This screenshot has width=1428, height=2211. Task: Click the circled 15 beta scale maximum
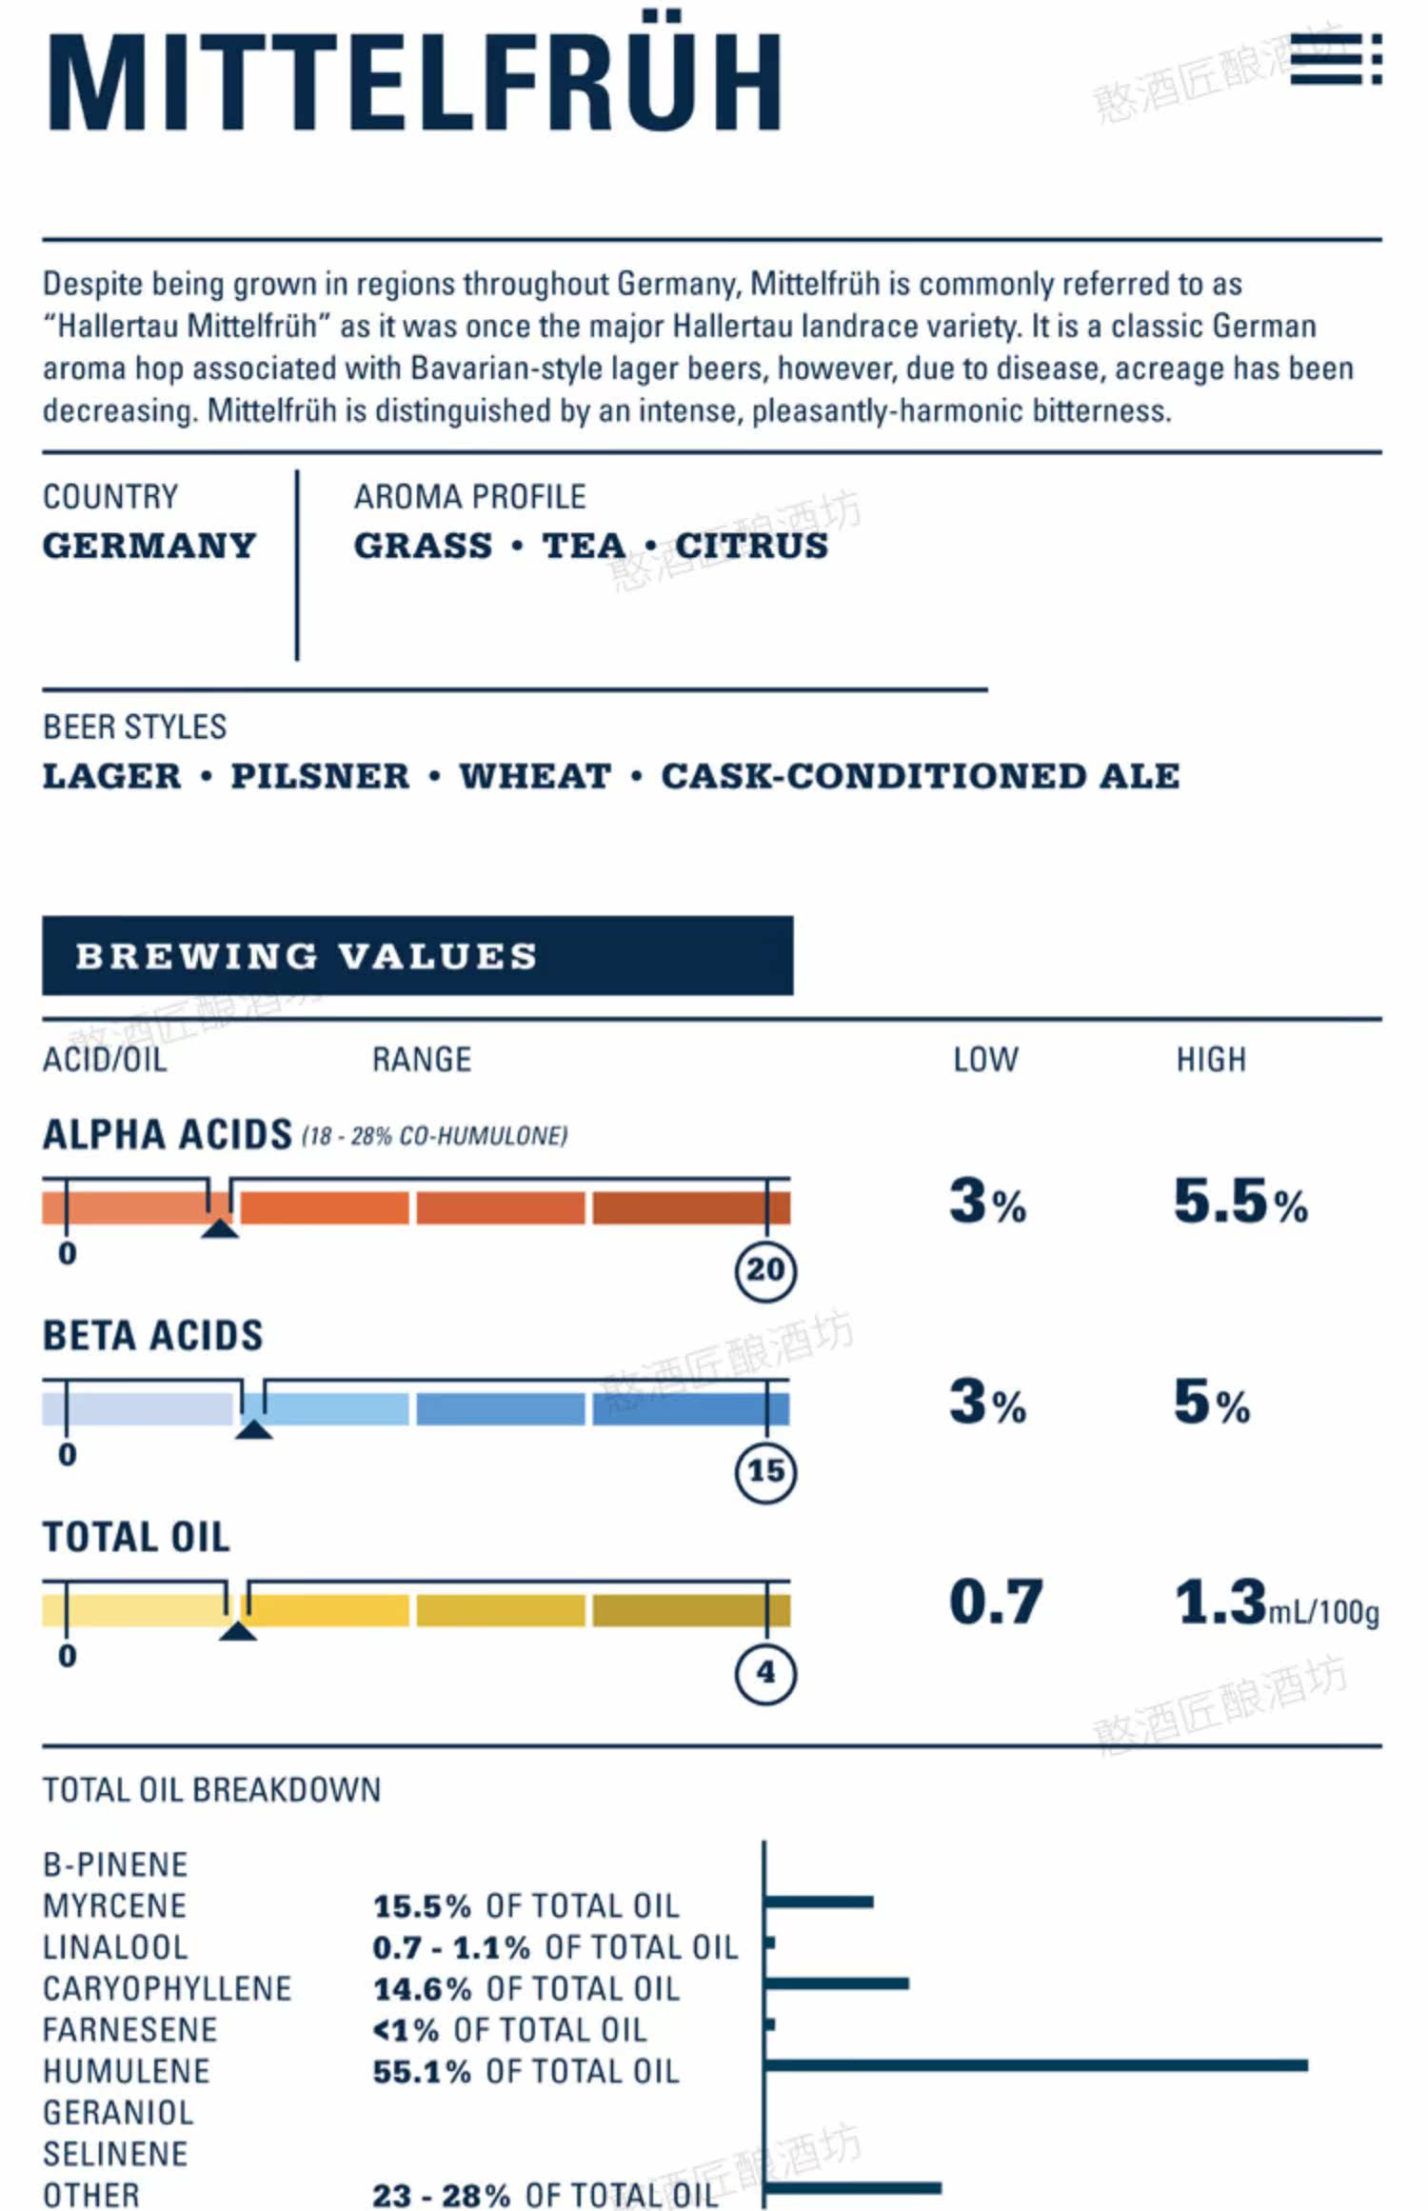(765, 1472)
